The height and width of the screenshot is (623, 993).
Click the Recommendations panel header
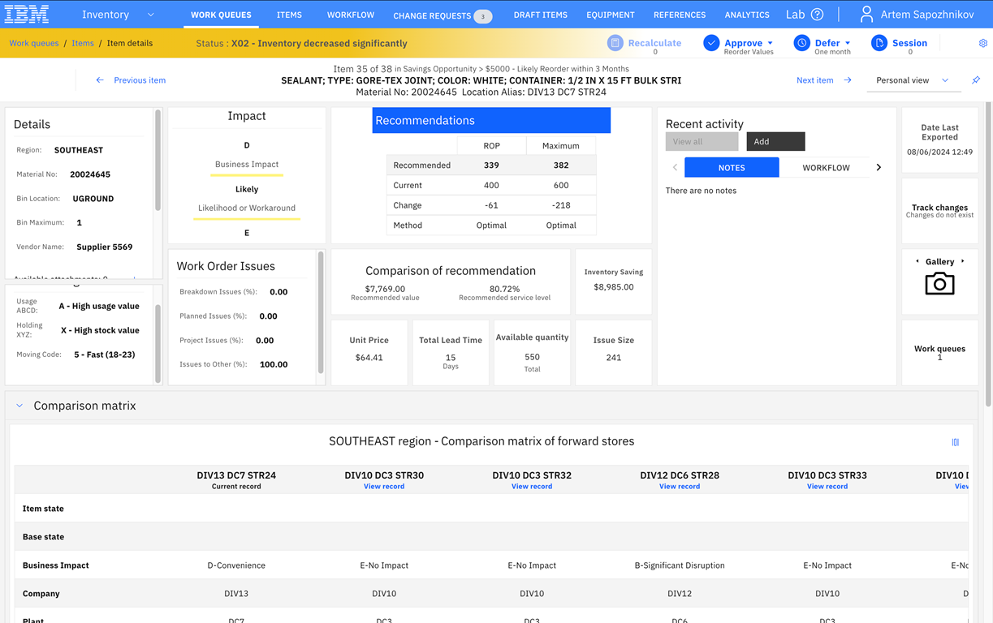(x=491, y=120)
